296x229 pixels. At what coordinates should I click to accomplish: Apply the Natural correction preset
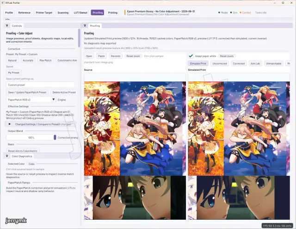coord(12,61)
